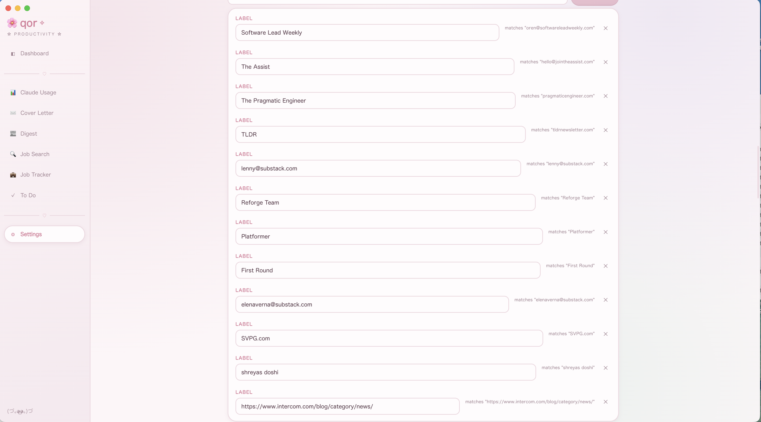
Task: Delete The Pragmatic Engineer row
Action: click(x=605, y=96)
